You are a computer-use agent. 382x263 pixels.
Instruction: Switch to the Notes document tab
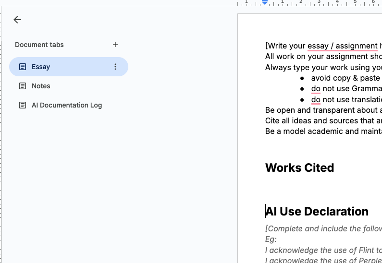click(41, 86)
